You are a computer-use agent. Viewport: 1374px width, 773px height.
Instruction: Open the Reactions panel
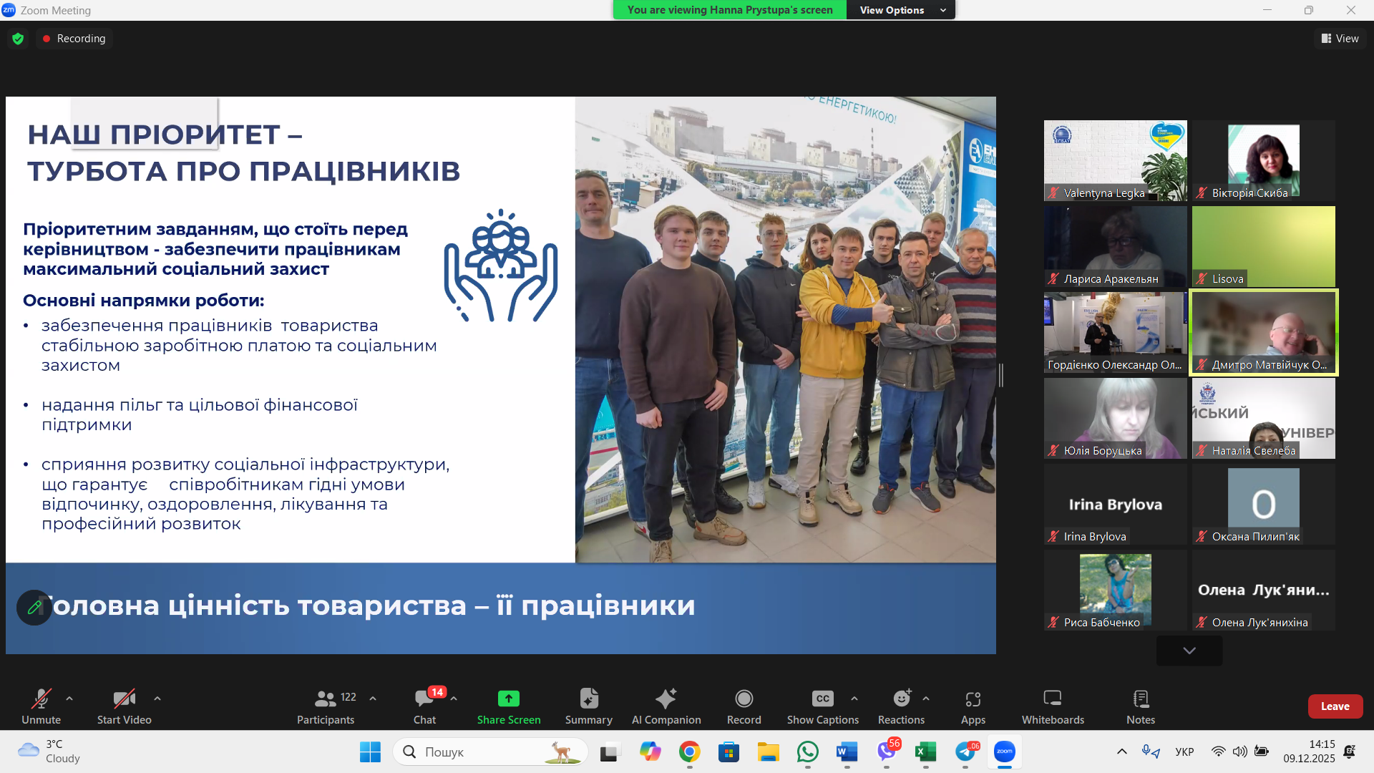pyautogui.click(x=901, y=706)
